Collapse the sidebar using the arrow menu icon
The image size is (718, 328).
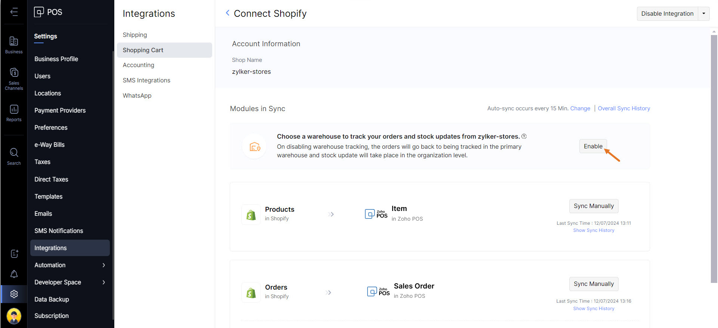(14, 12)
